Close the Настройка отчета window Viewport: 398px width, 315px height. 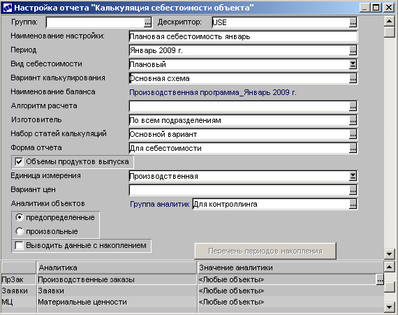coord(389,8)
